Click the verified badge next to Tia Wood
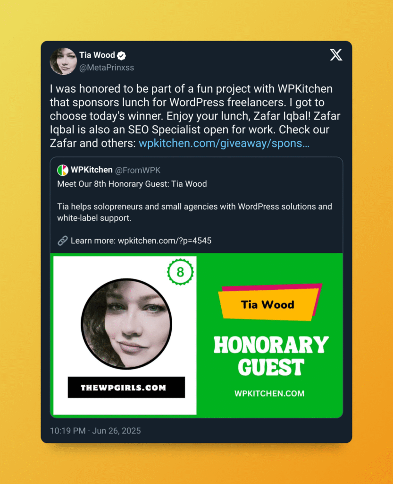Image resolution: width=393 pixels, height=484 pixels. (122, 56)
